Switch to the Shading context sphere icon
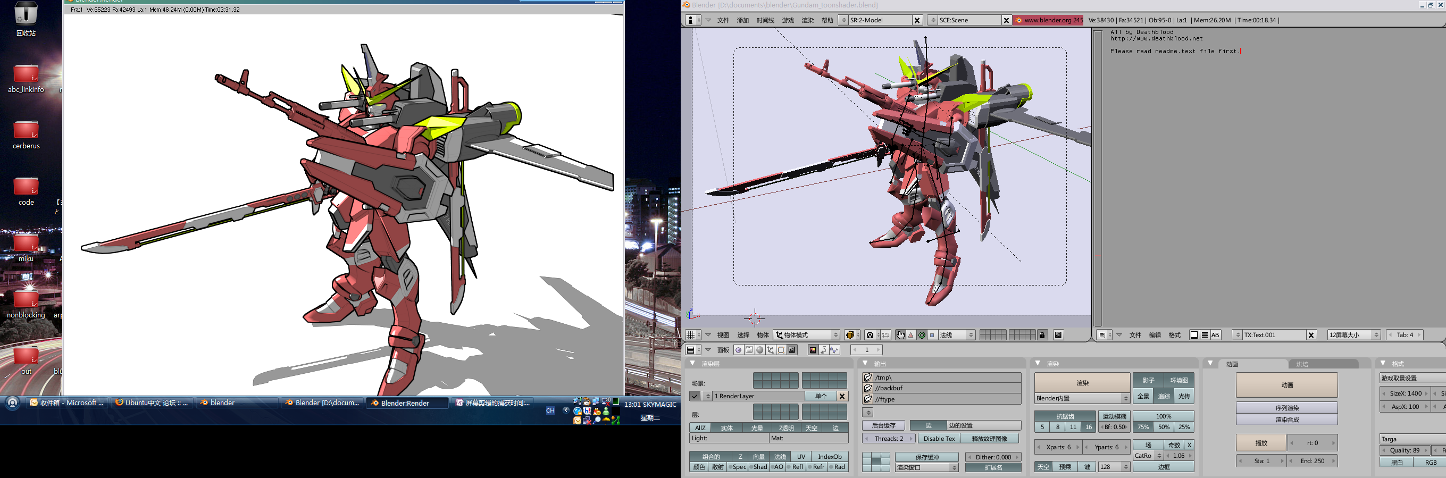 (x=760, y=350)
